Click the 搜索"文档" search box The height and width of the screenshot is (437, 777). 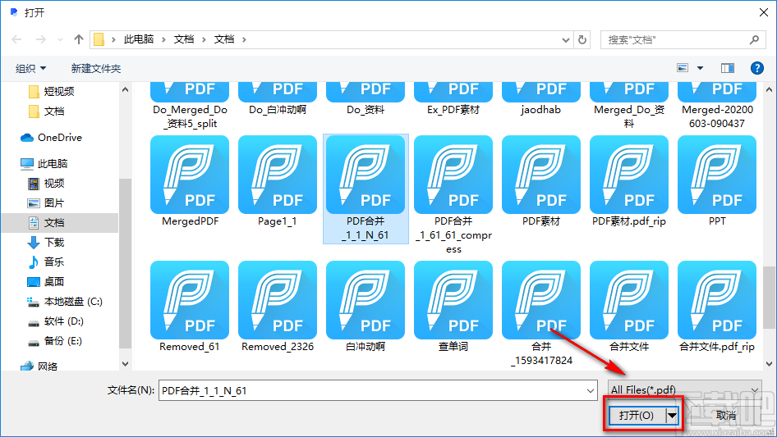[683, 39]
